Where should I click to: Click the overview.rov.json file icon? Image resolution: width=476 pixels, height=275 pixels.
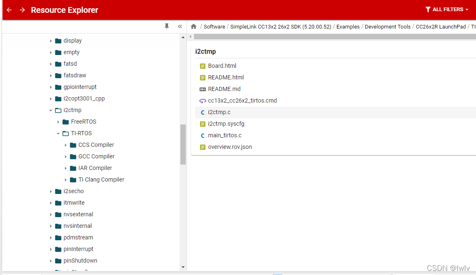(202, 147)
